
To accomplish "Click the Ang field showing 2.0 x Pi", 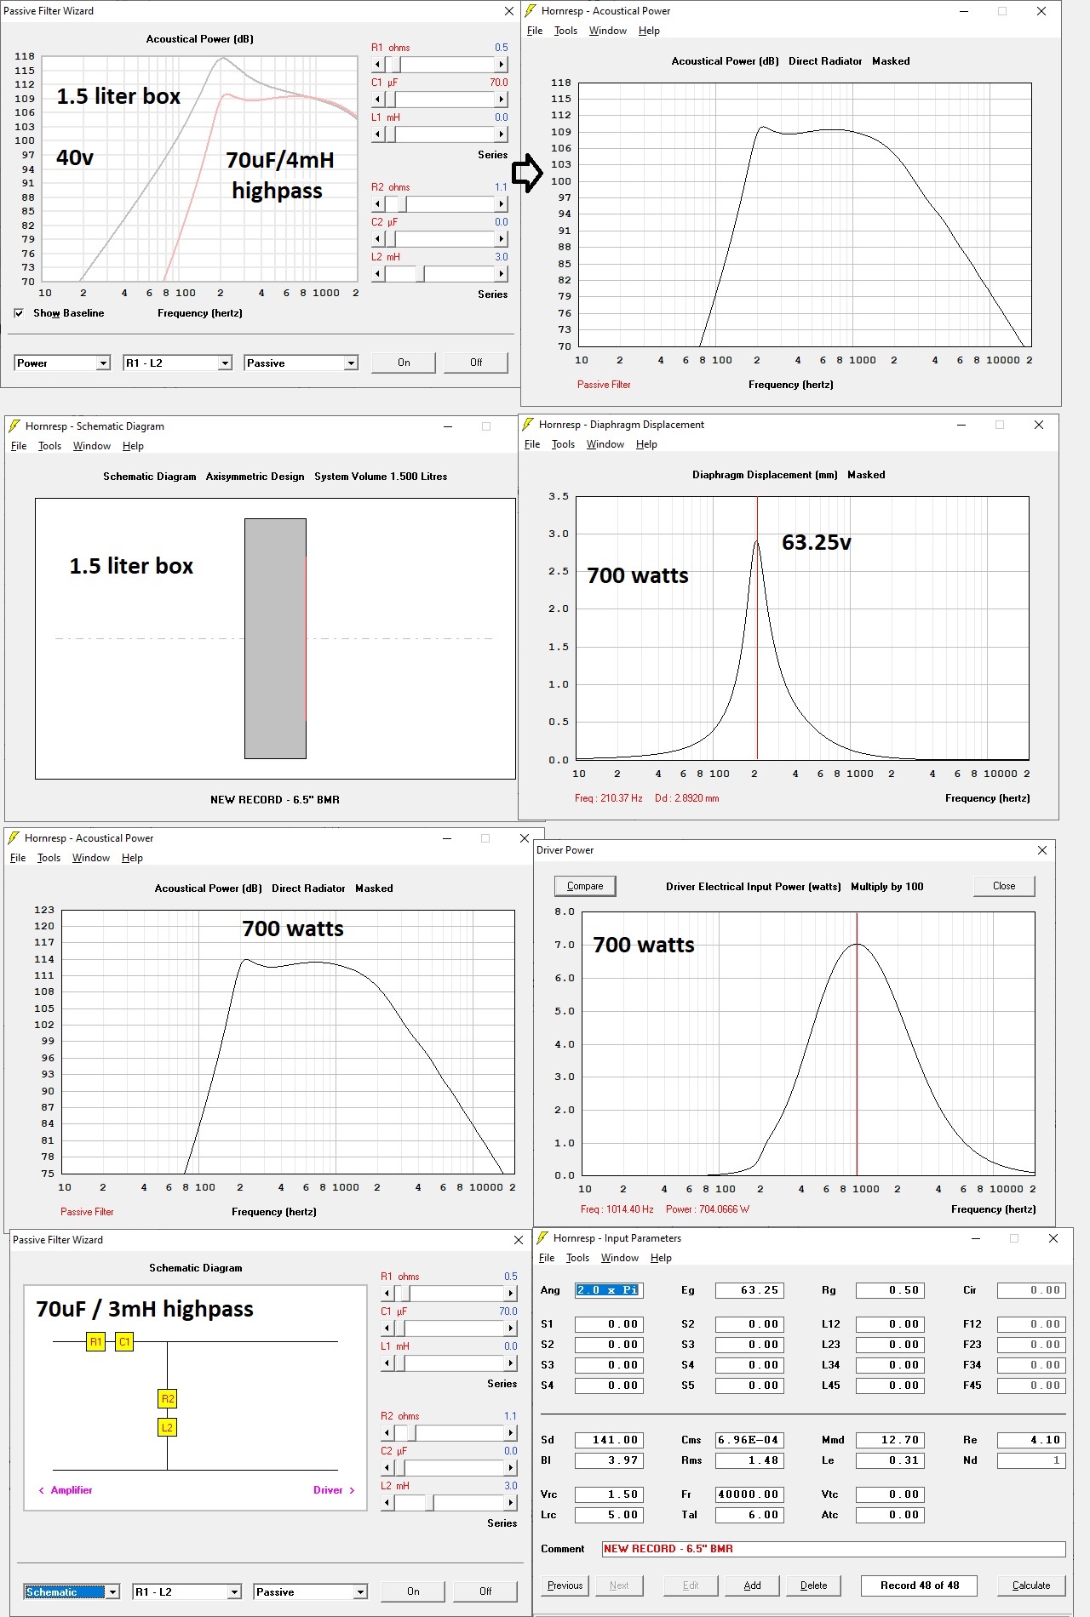I will 609,1290.
